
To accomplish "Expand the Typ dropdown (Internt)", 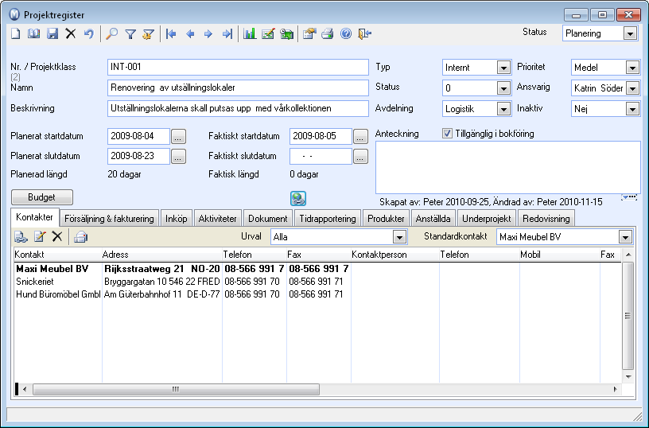I will click(x=503, y=68).
